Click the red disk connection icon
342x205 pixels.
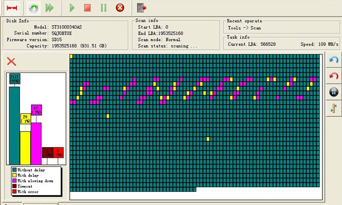(12, 8)
